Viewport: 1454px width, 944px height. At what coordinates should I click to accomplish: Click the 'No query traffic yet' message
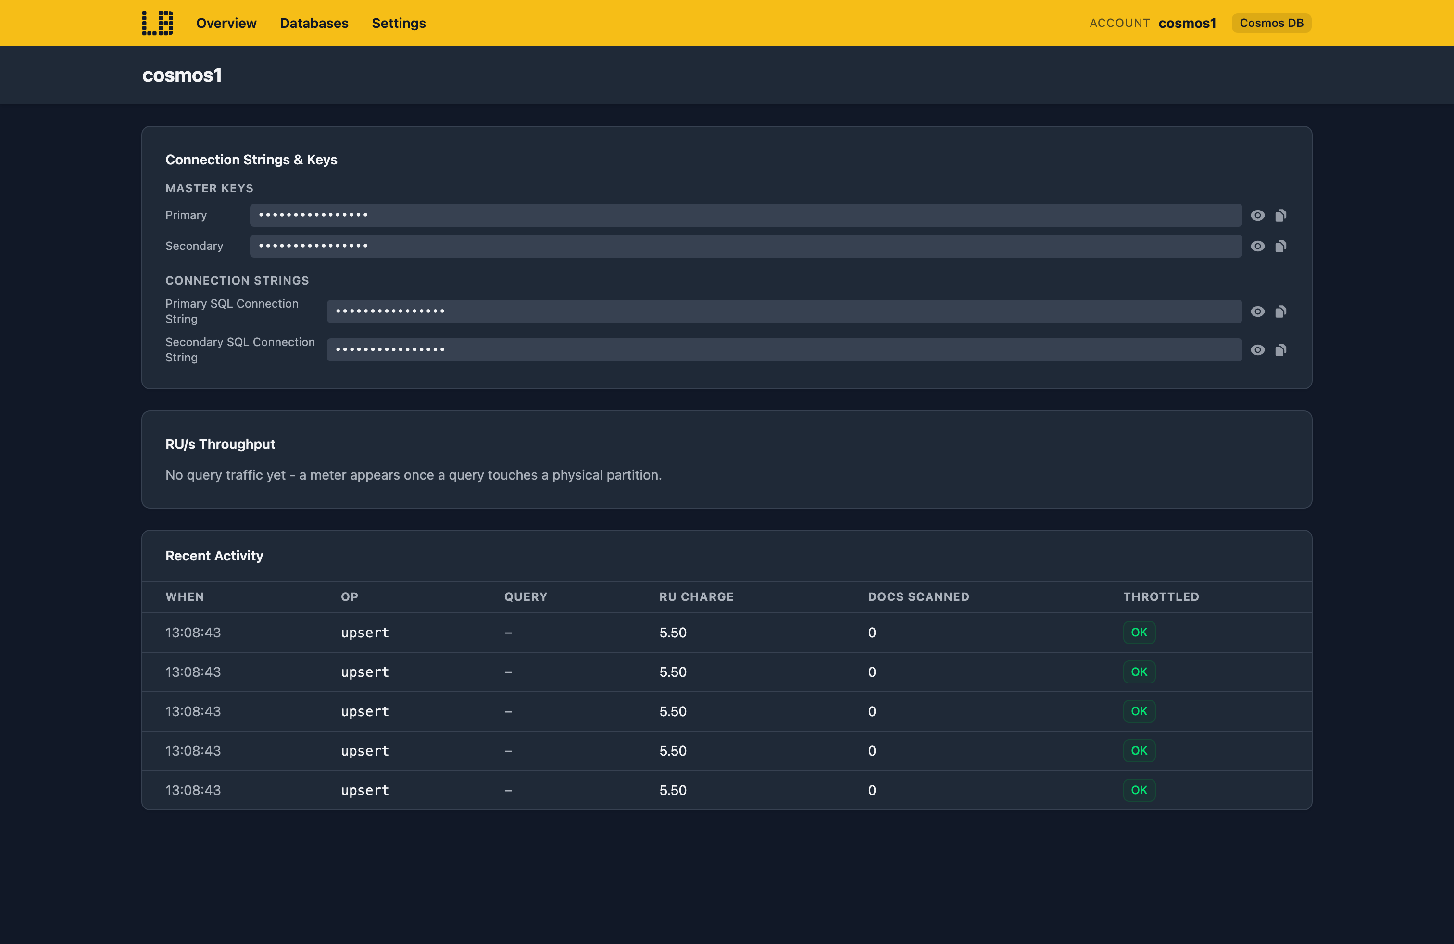pyautogui.click(x=414, y=475)
